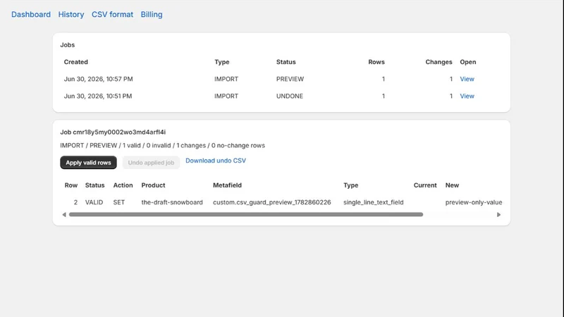564x317 pixels.
Task: Select the 'Jun 30, 2026, 10:51 PM' cell
Action: (98, 96)
